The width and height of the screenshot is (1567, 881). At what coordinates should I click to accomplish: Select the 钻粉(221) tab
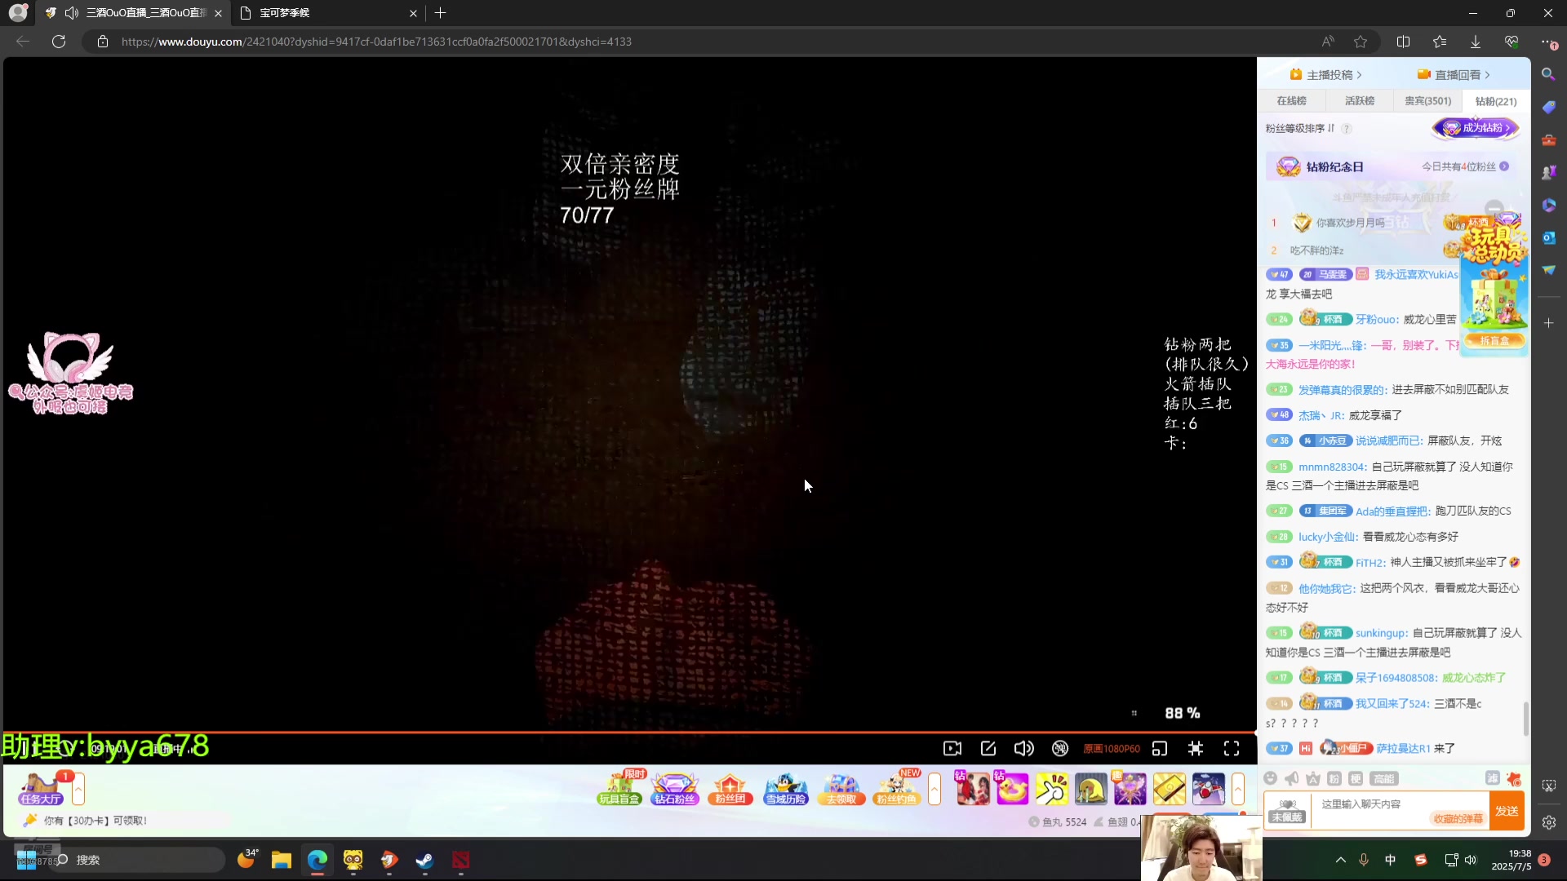(x=1496, y=101)
